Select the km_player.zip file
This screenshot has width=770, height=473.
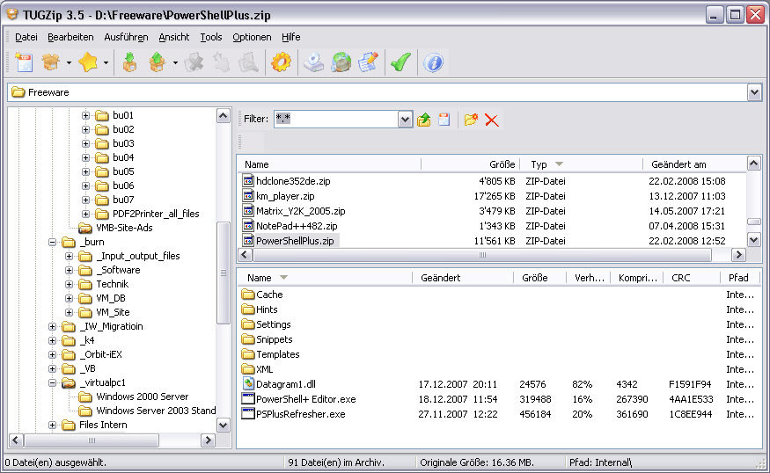tap(285, 196)
